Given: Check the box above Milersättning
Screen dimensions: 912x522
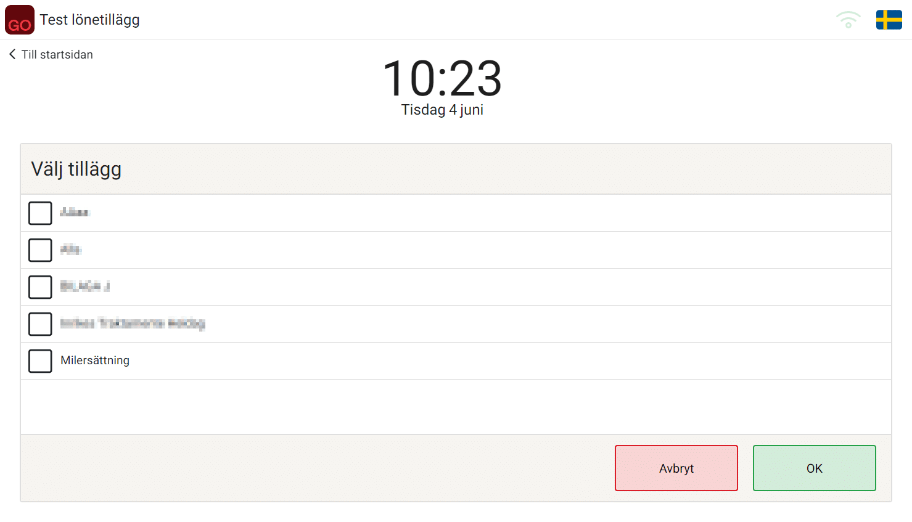Looking at the screenshot, I should (40, 324).
